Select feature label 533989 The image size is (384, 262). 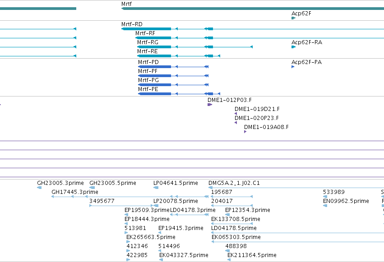(x=333, y=192)
